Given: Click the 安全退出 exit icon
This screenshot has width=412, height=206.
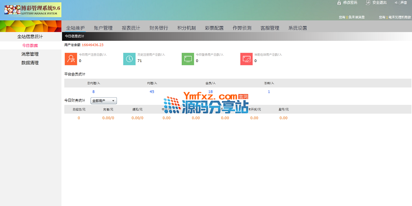Looking at the screenshot, I should 368,3.
